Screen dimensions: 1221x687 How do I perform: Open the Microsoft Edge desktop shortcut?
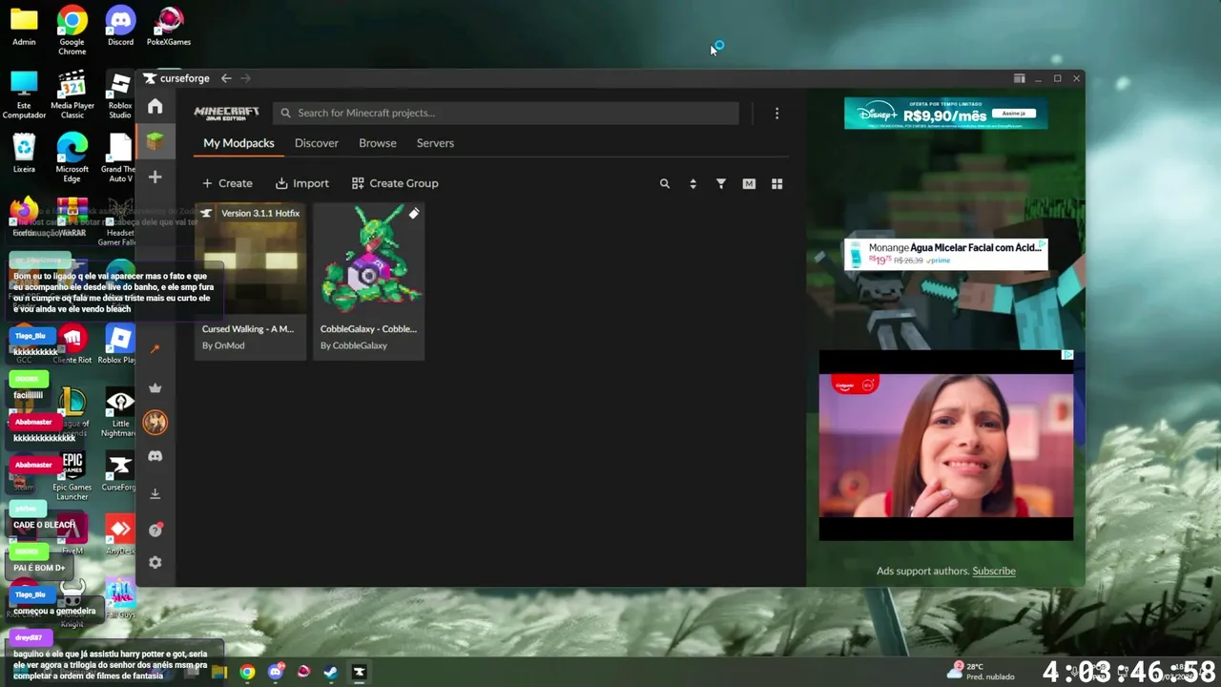pos(72,157)
